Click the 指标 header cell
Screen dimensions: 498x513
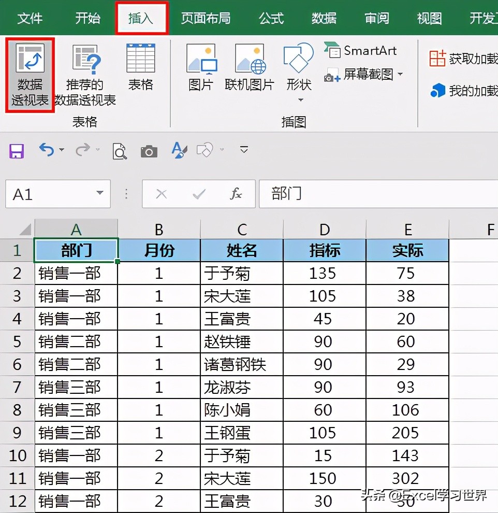[x=325, y=250]
